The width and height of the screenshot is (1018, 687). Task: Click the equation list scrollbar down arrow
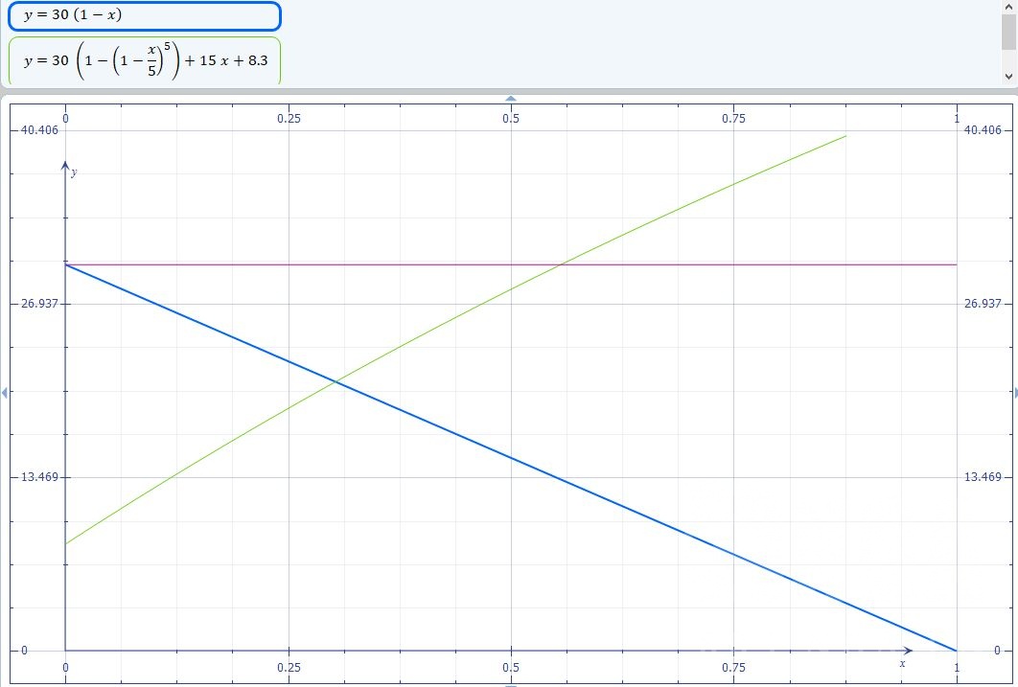(1008, 76)
